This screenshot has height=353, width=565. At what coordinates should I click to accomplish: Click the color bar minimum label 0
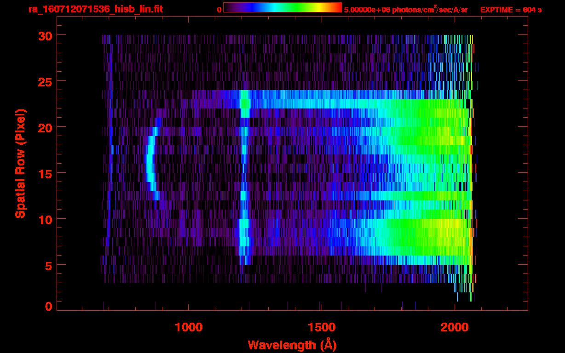pos(219,10)
